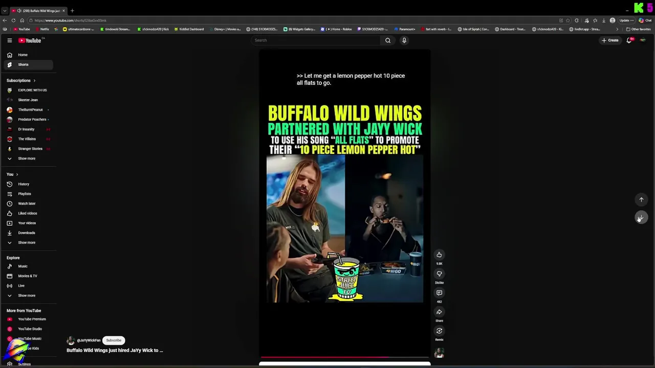Image resolution: width=655 pixels, height=368 pixels.
Task: Expand the Subscriptions section chevron
Action: (x=34, y=81)
